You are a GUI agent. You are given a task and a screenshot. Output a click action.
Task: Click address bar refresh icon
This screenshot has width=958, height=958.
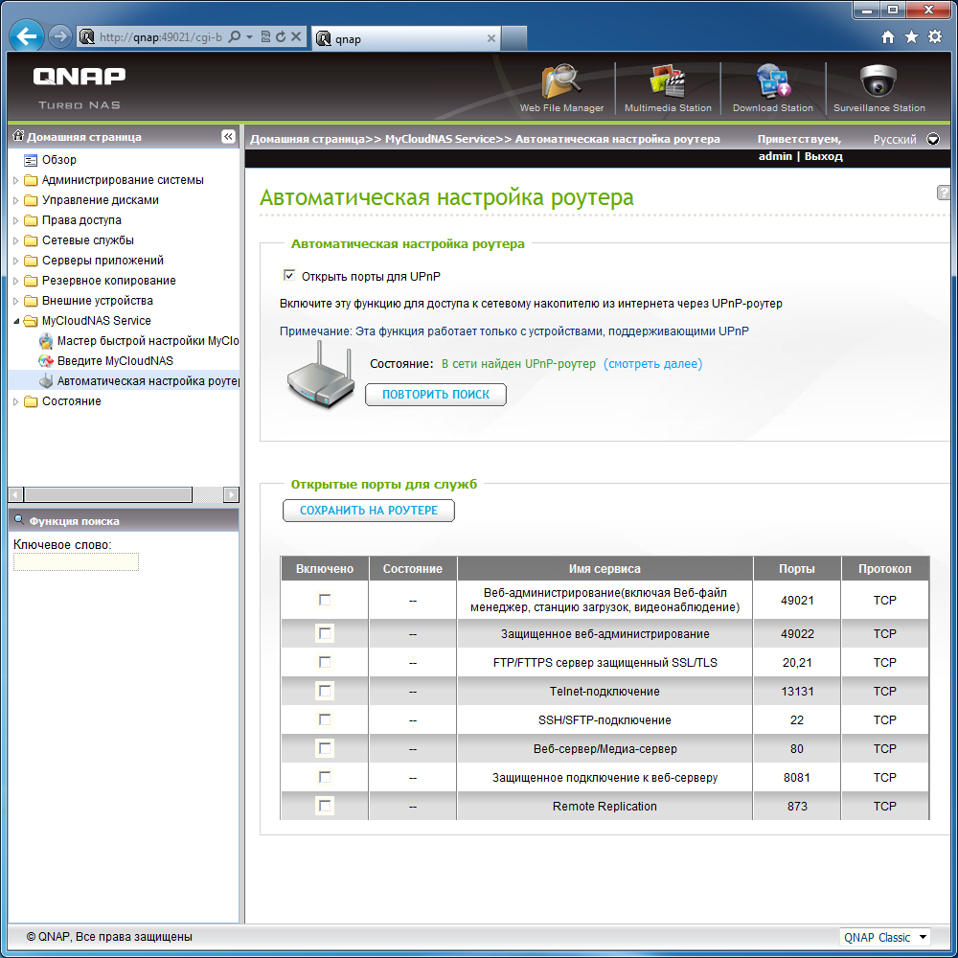(281, 37)
